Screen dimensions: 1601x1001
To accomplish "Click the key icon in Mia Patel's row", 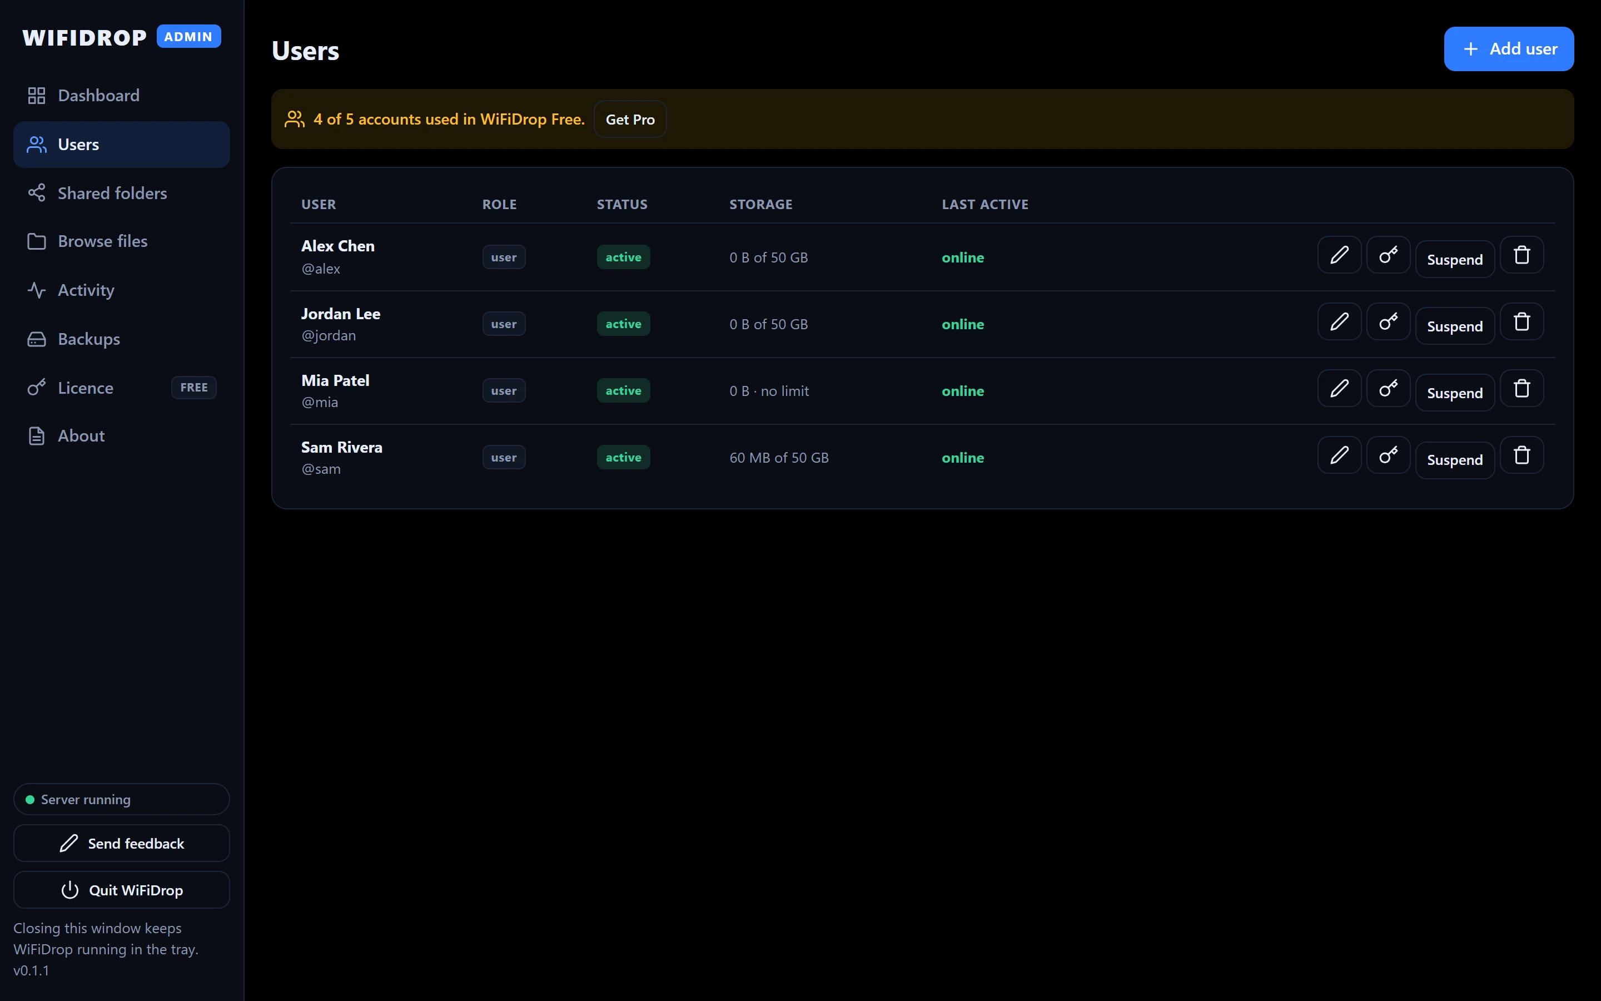I will 1388,389.
